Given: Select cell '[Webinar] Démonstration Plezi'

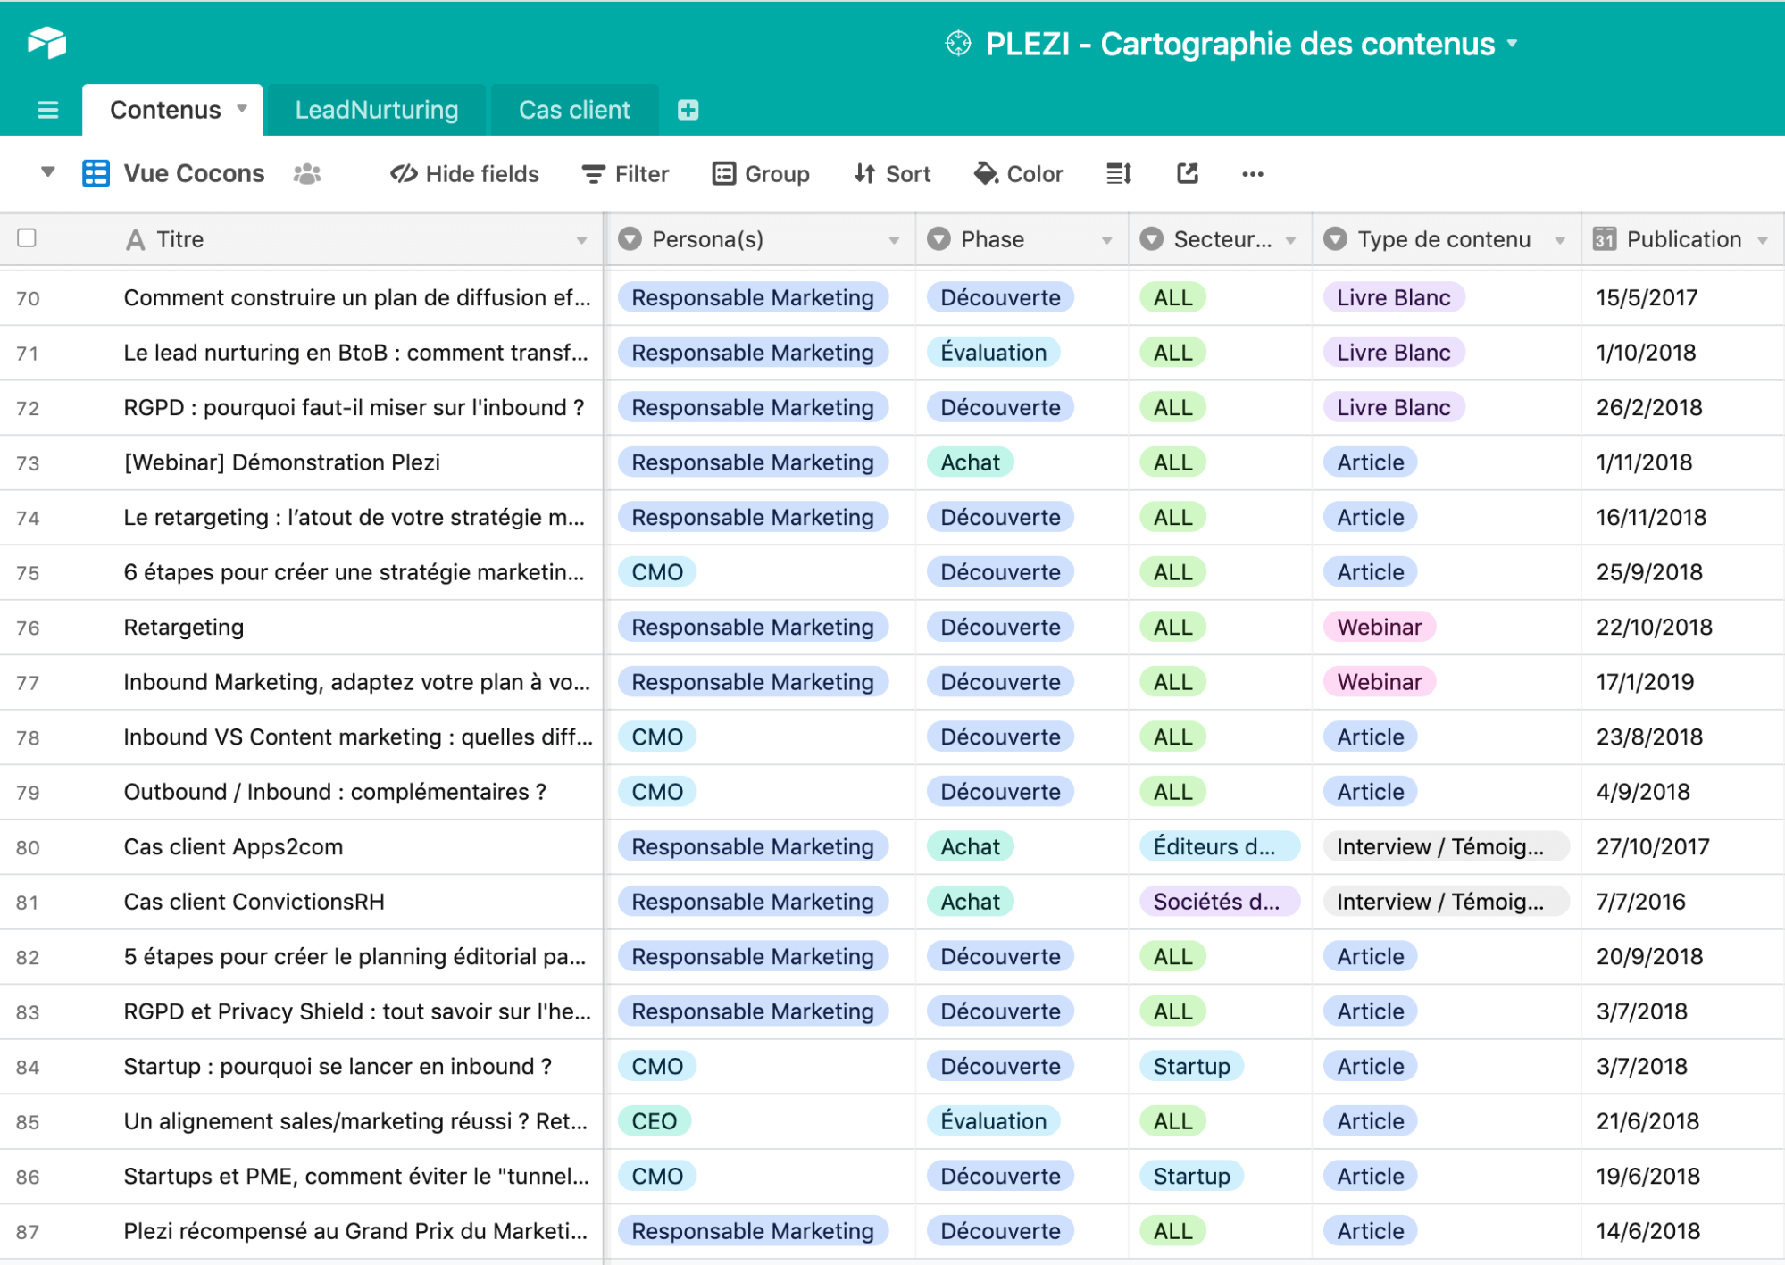Looking at the screenshot, I should 281,462.
